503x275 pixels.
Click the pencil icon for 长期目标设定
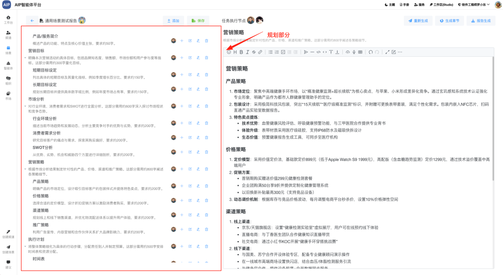tap(198, 89)
